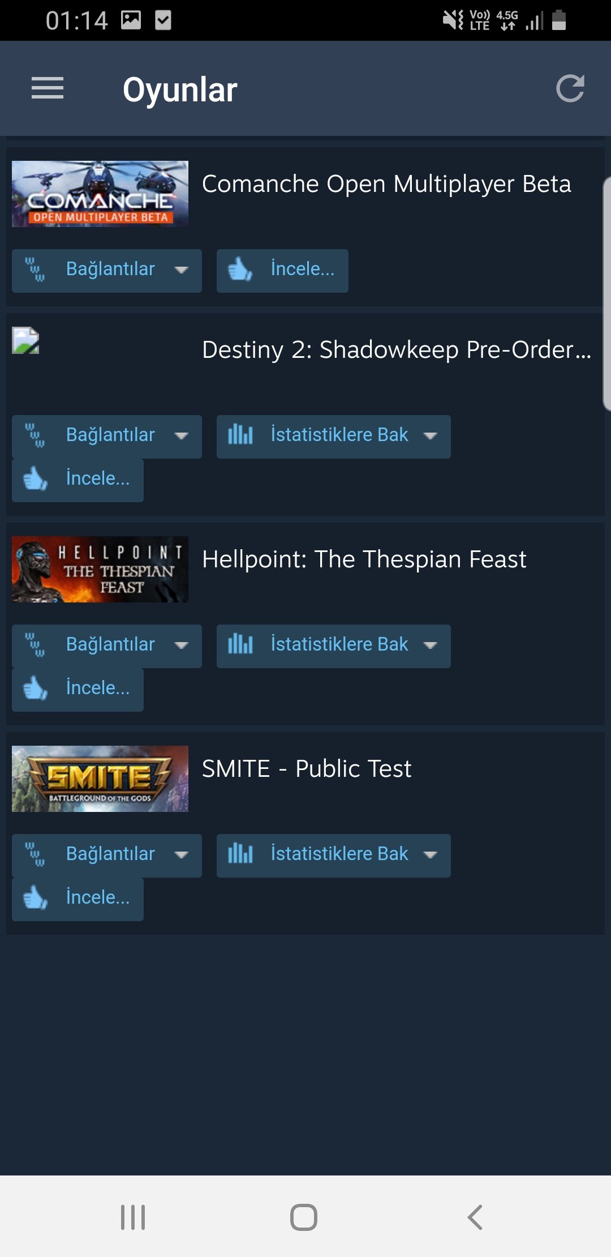
Task: Click bar chart icon under SMITE
Action: pyautogui.click(x=240, y=854)
